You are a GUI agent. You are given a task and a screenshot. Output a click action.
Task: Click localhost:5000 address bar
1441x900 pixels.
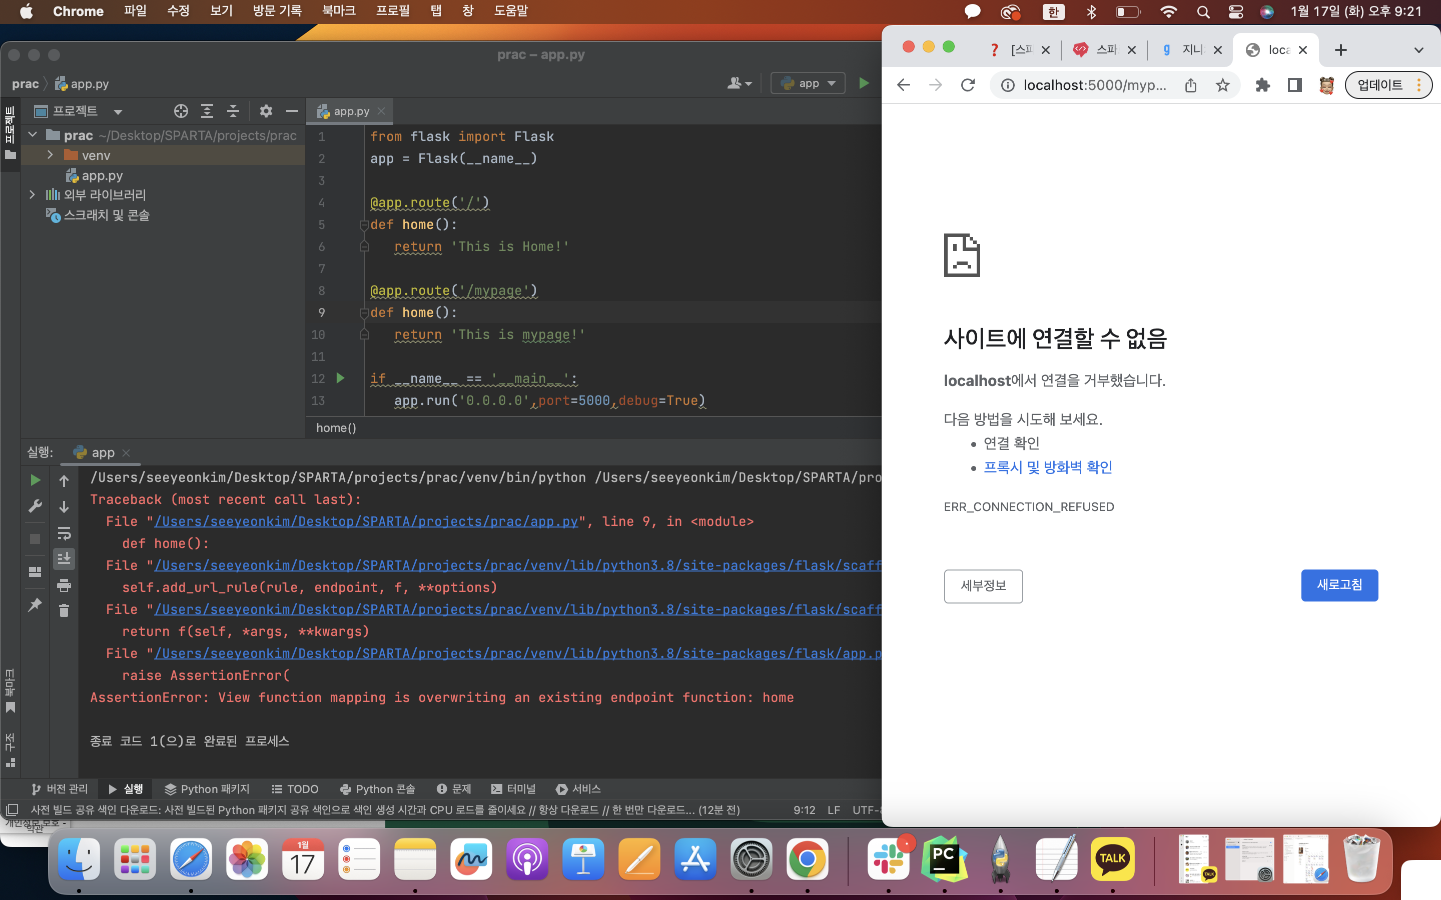tap(1094, 85)
